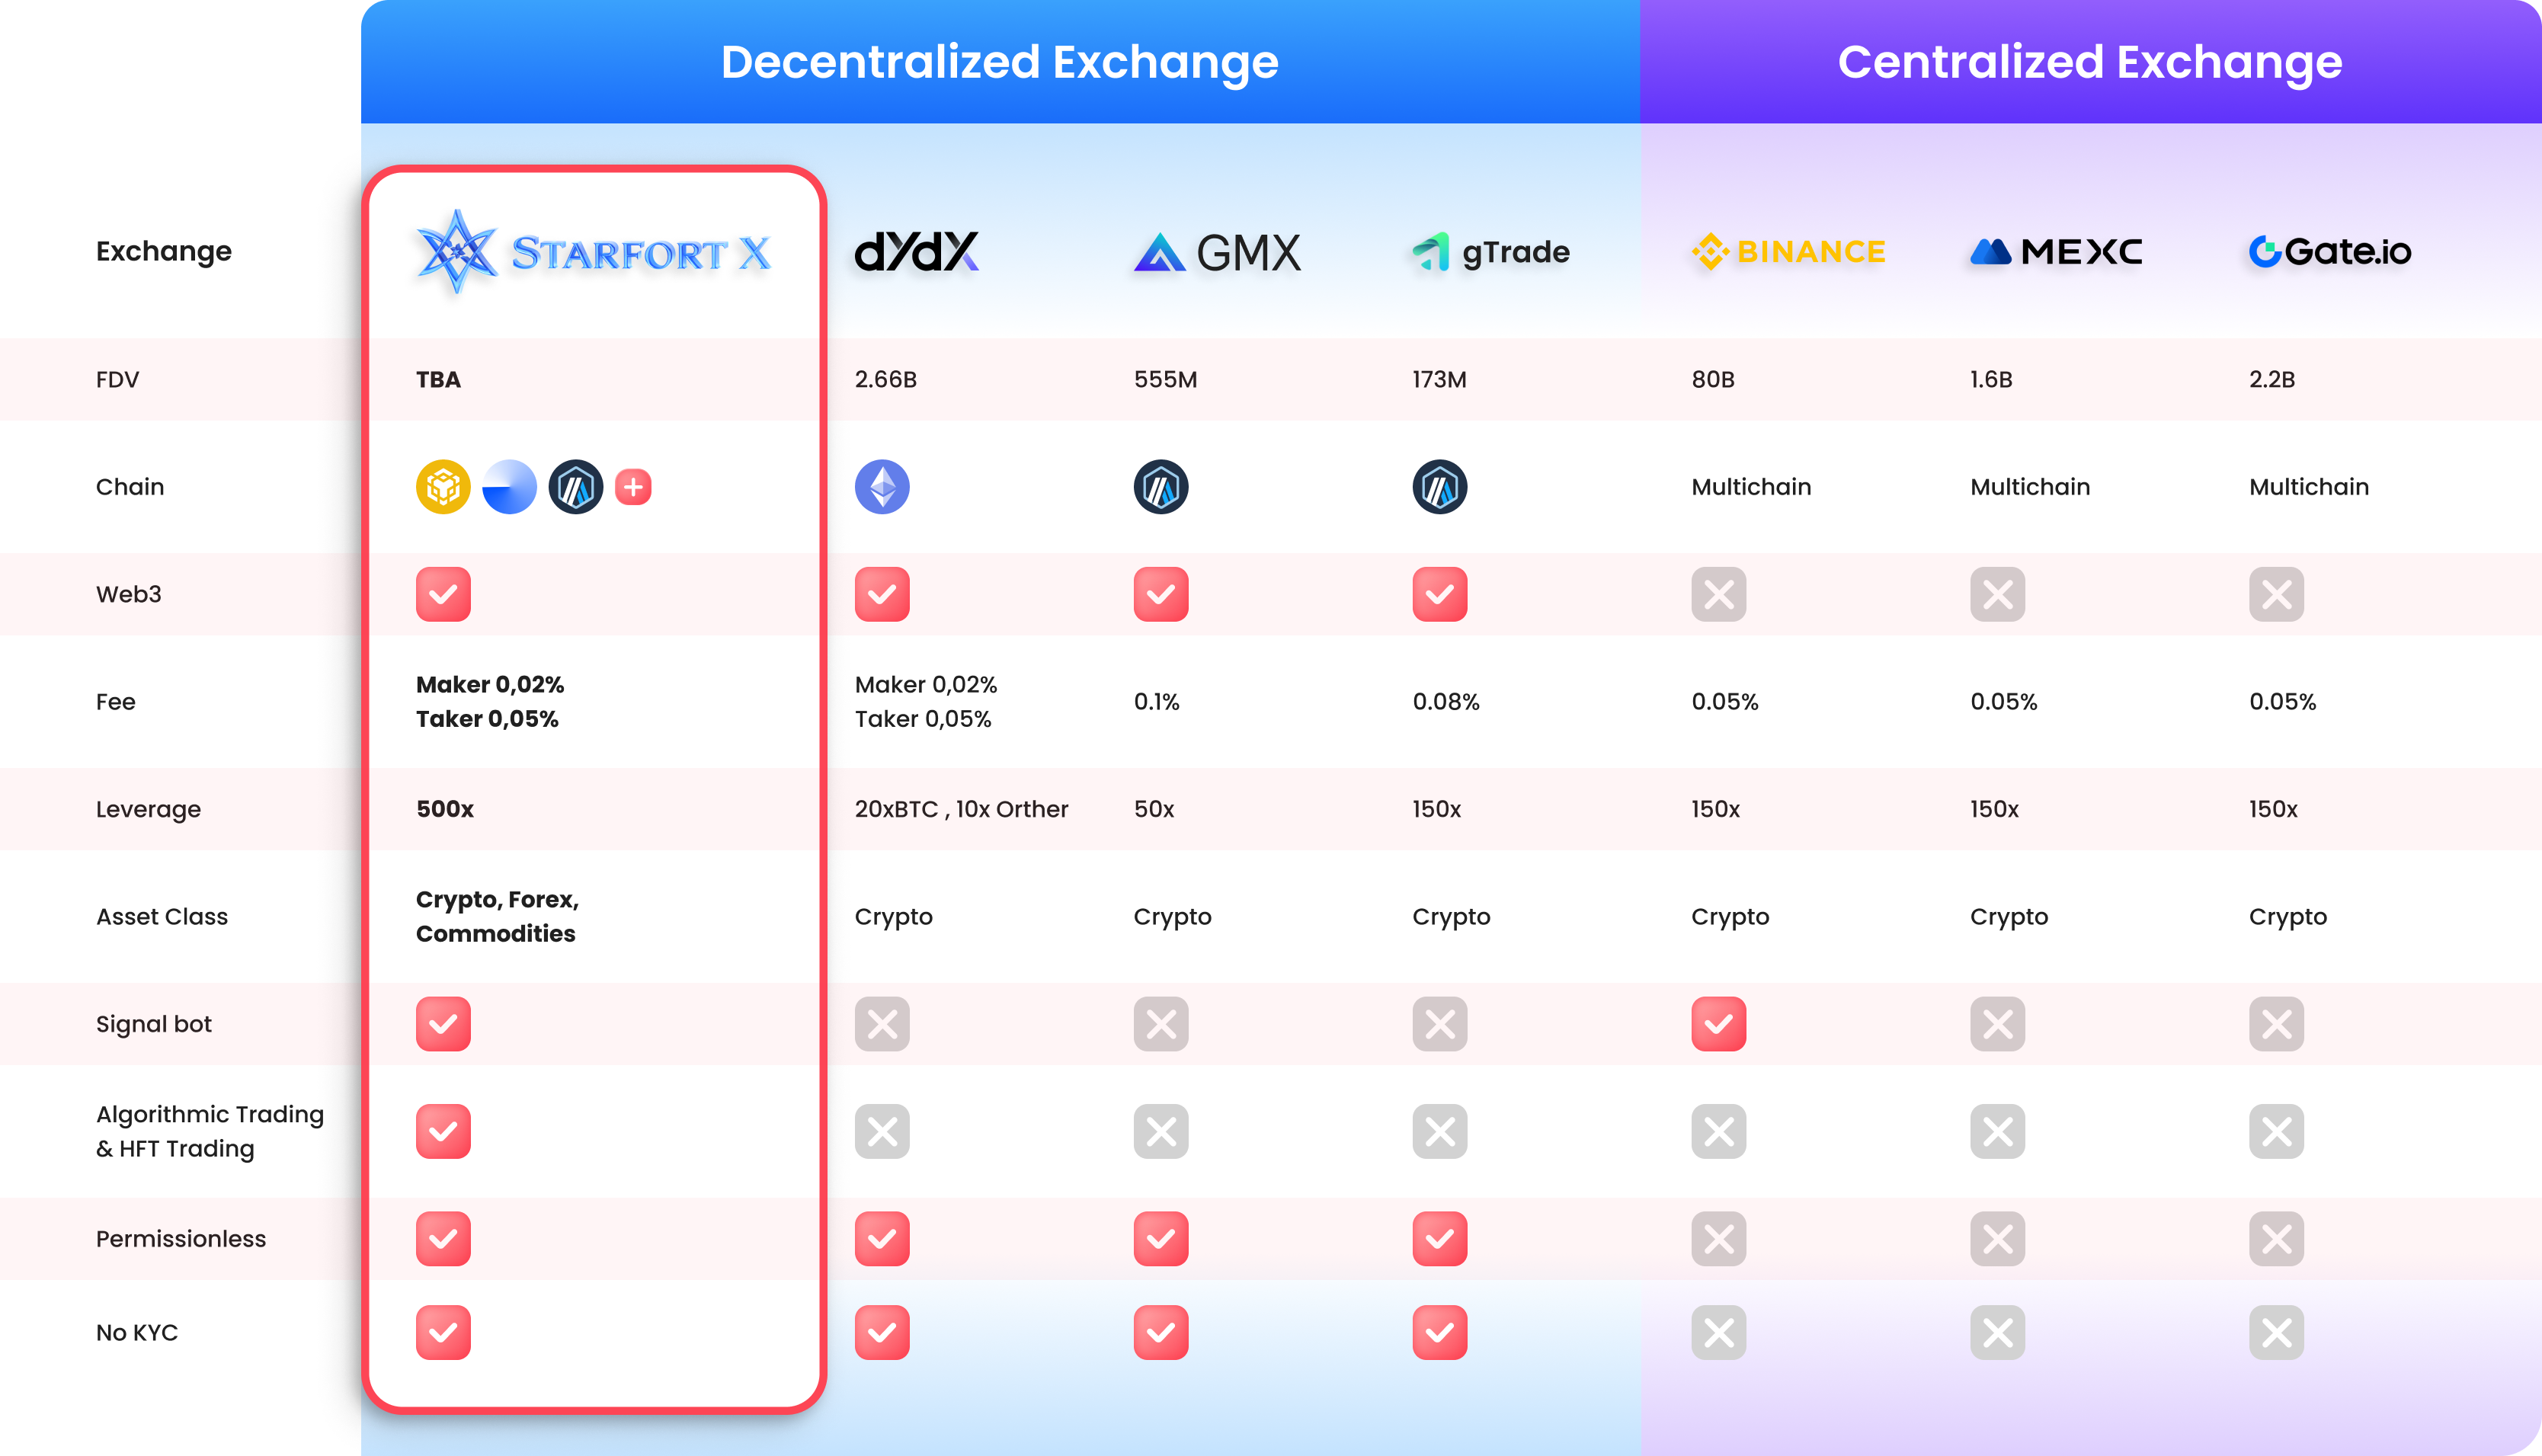This screenshot has width=2542, height=1456.
Task: Click Starfort X Algorithmic Trading checkmark
Action: tap(443, 1131)
